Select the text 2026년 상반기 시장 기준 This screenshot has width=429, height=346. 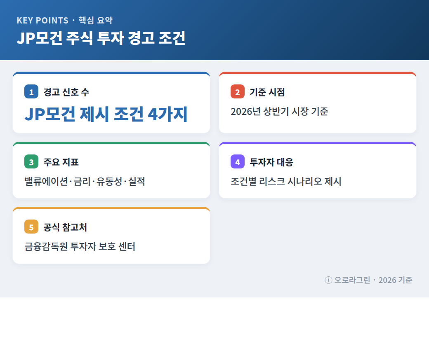279,111
